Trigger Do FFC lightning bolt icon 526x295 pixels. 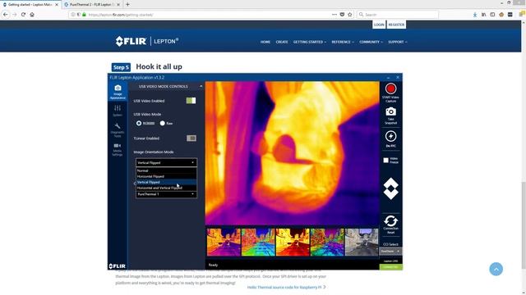[x=390, y=136]
